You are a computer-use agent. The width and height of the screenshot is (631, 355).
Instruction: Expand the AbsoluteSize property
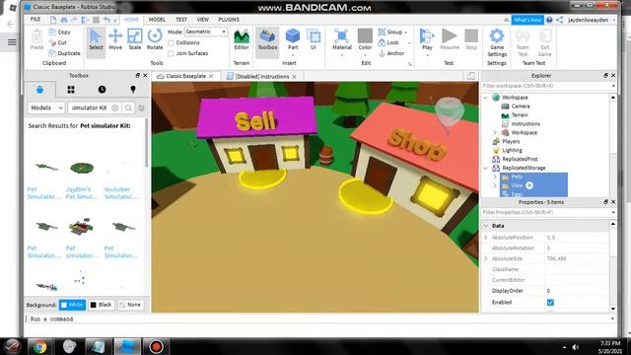(x=486, y=258)
